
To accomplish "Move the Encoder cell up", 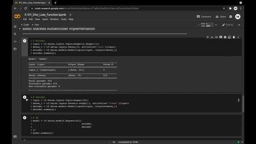I will [x=208, y=37].
